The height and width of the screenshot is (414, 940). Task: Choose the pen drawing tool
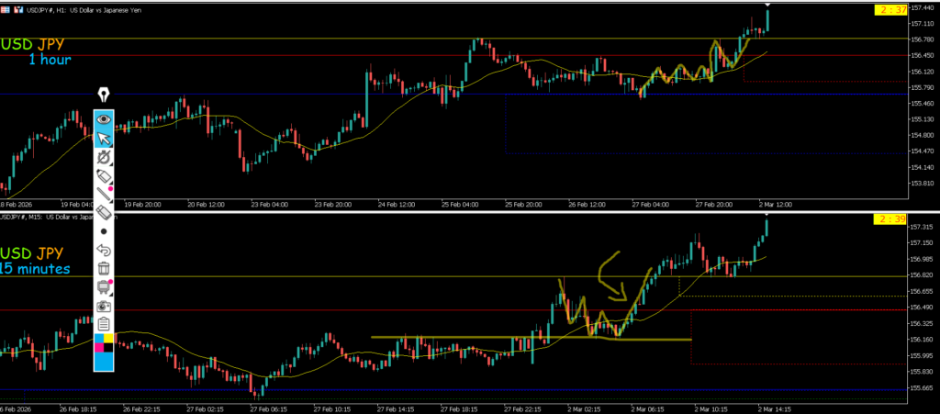pos(104,174)
